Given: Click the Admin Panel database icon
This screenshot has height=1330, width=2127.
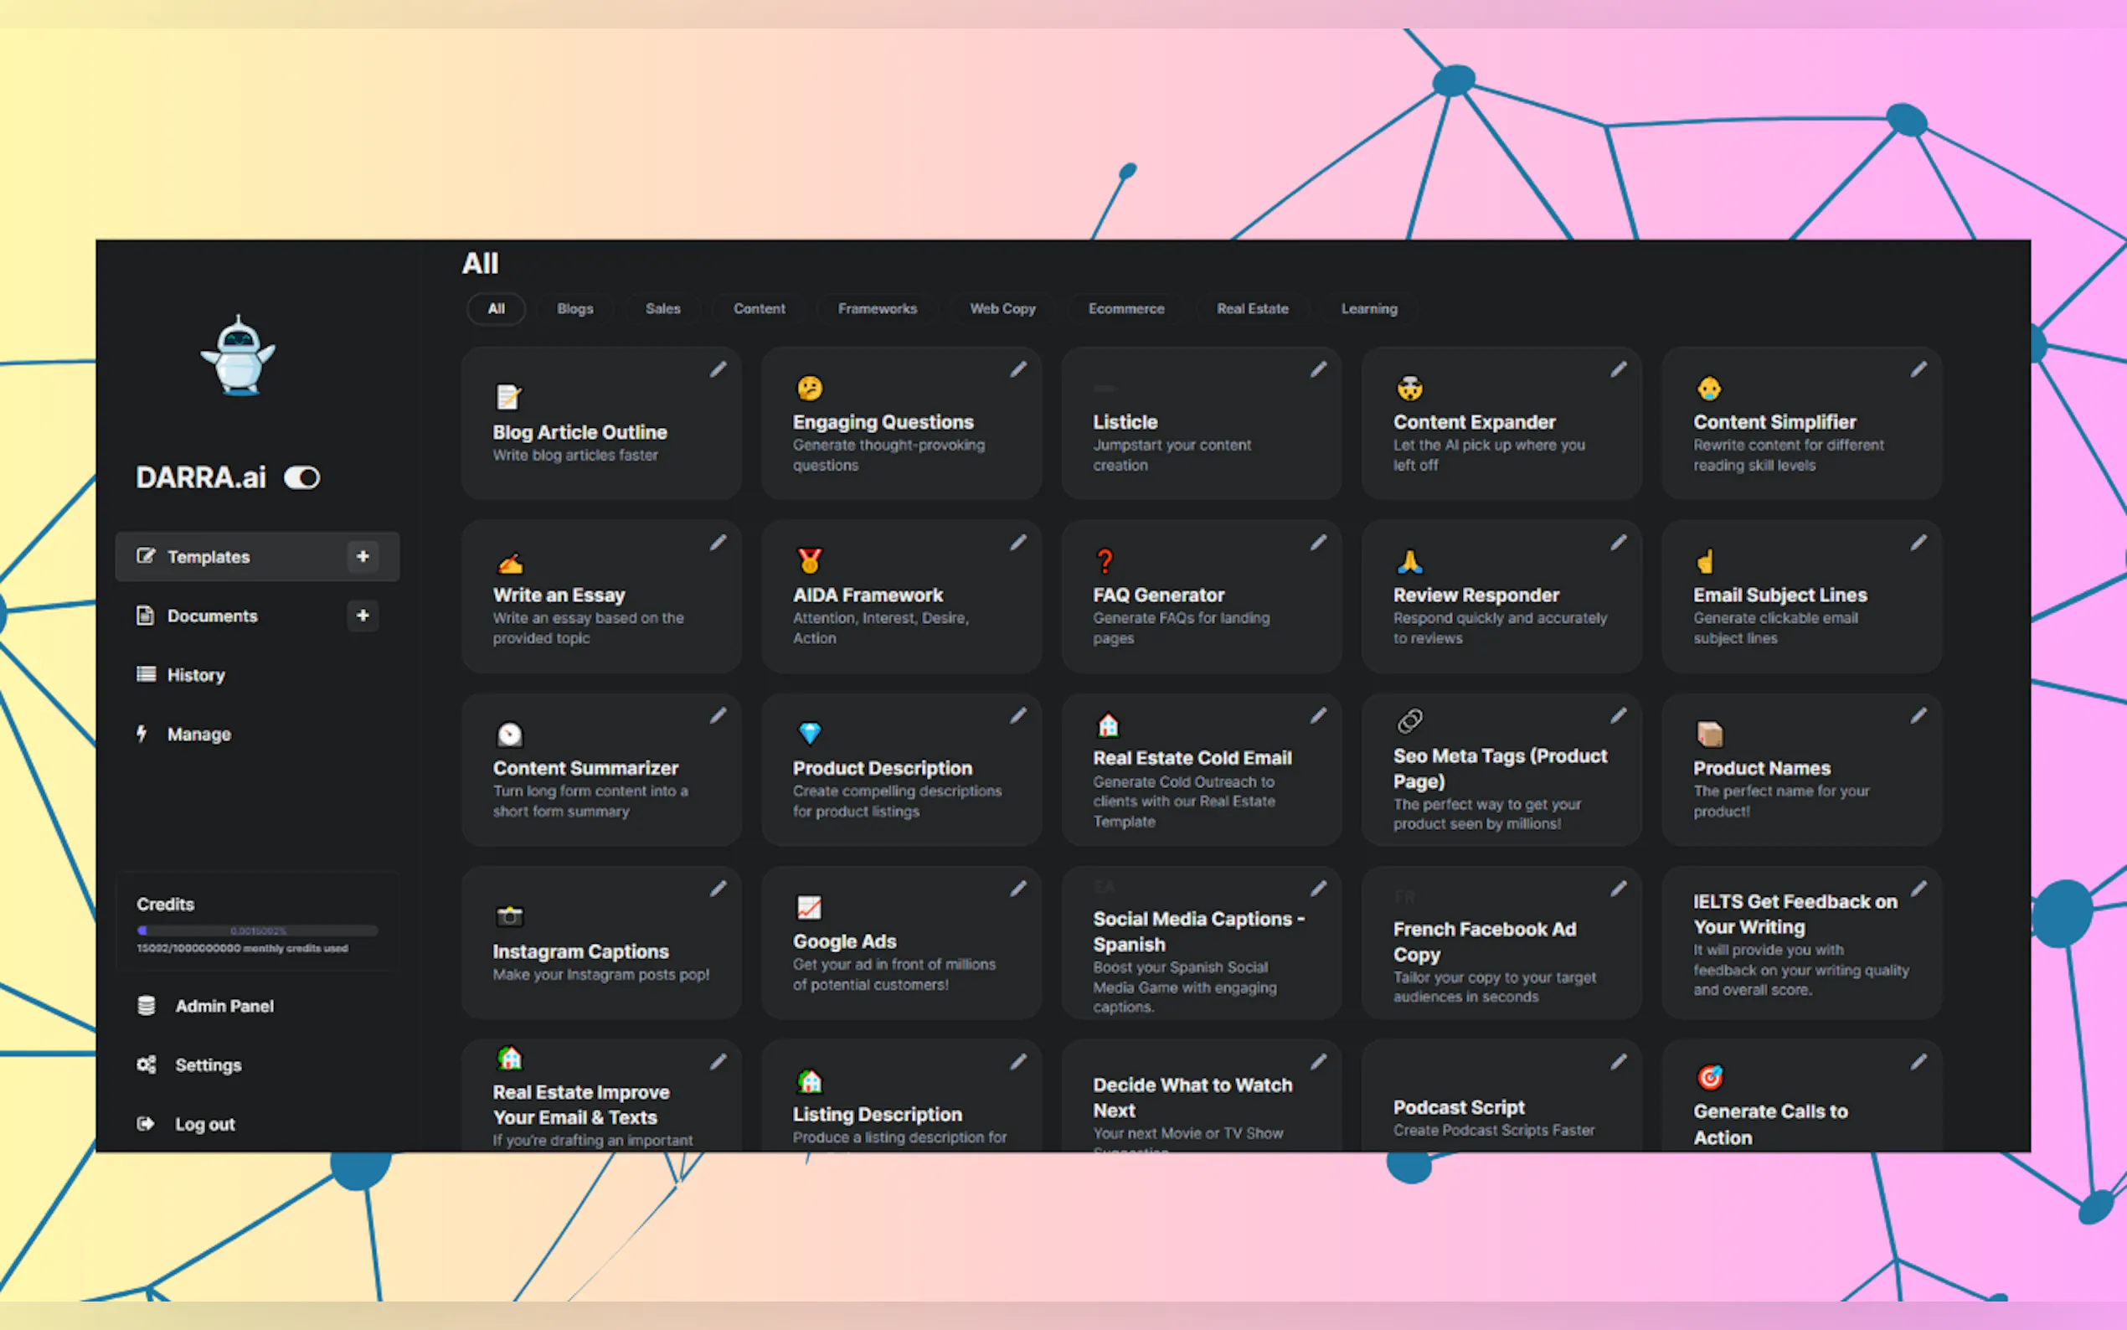Looking at the screenshot, I should (x=146, y=1005).
